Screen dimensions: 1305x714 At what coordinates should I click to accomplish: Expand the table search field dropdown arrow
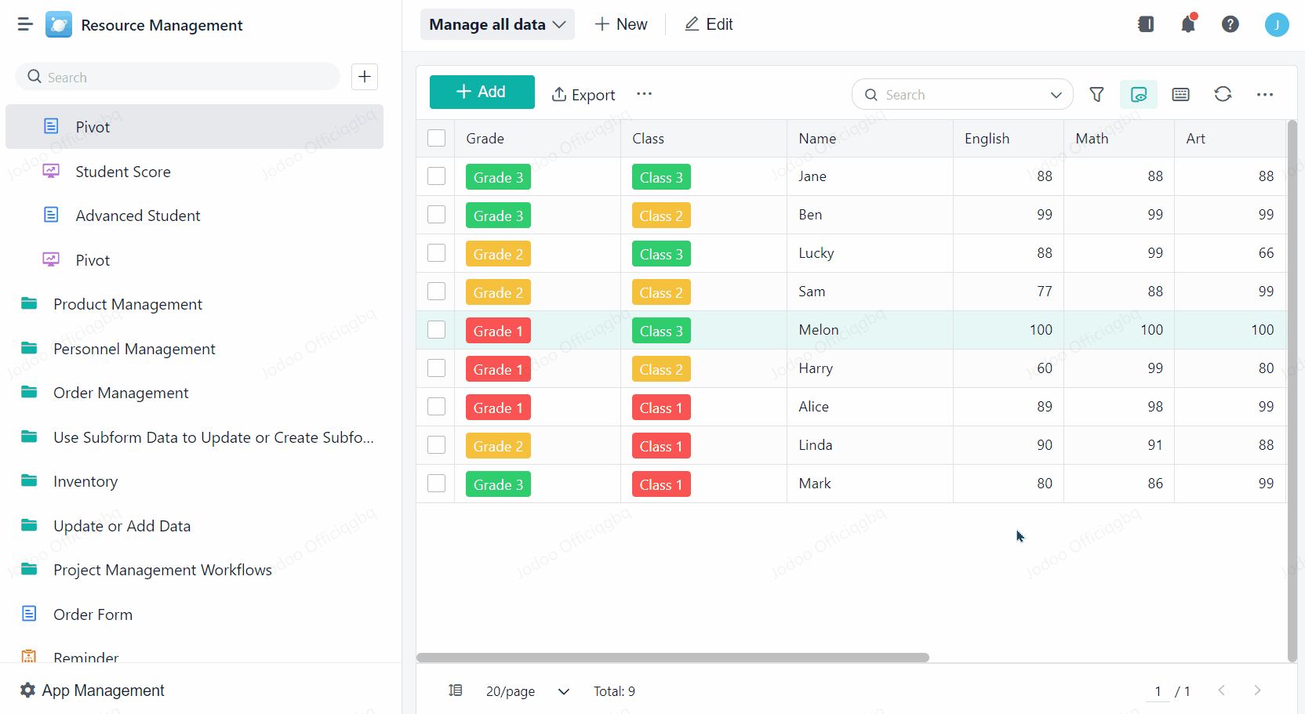pos(1056,95)
